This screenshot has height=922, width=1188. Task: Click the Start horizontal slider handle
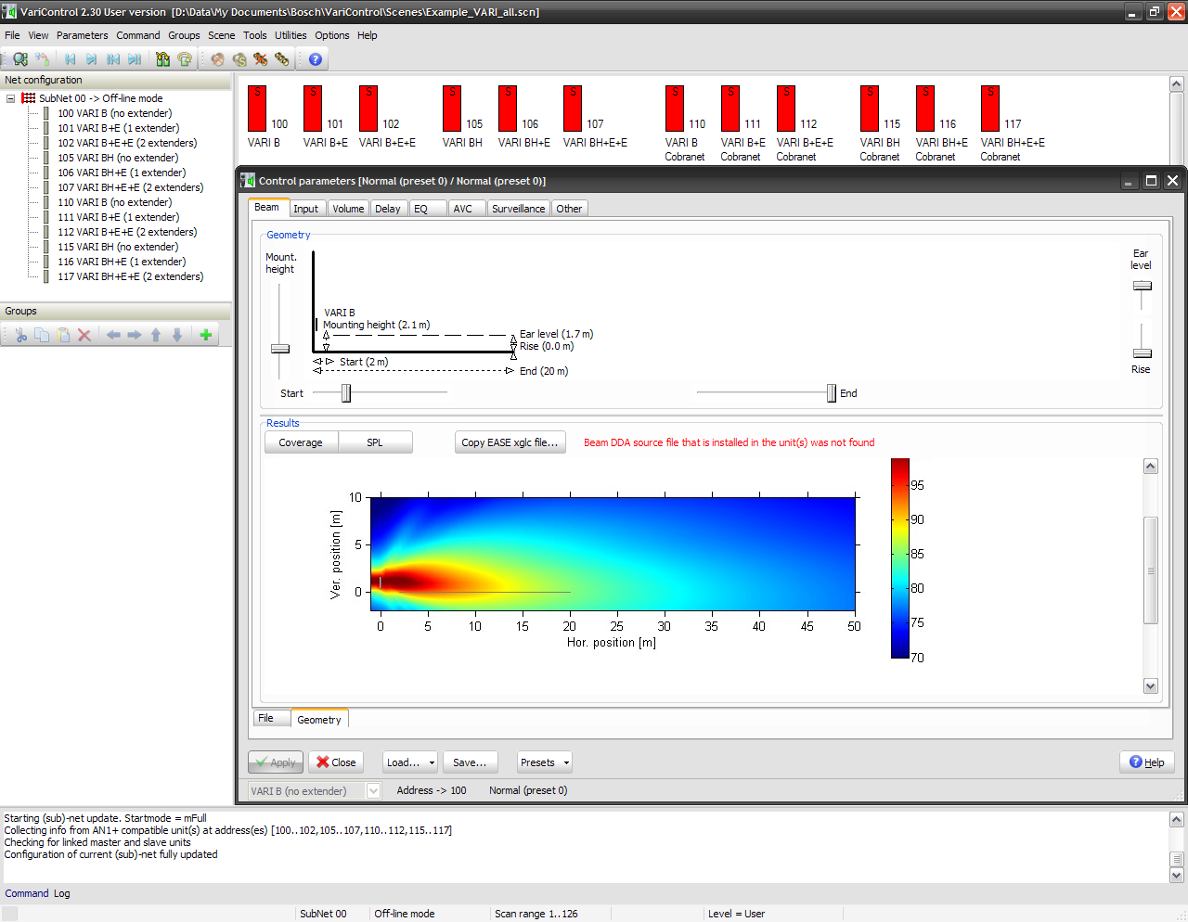pos(346,393)
